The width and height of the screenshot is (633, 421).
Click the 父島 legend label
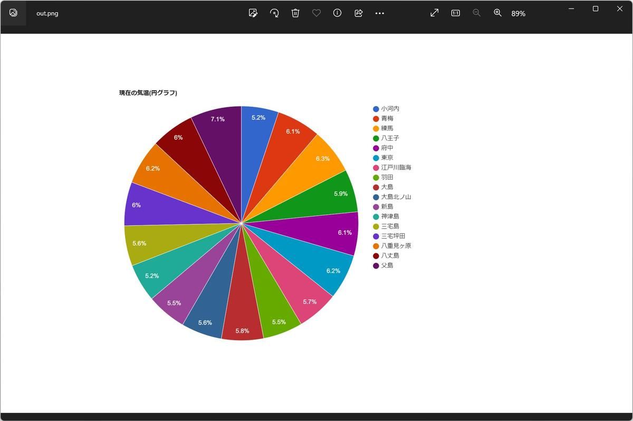click(x=387, y=265)
